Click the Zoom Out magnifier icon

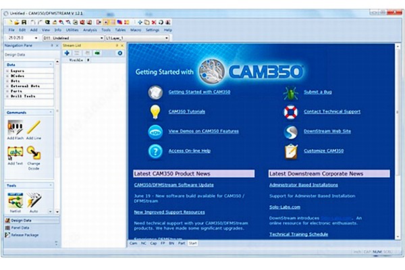(x=68, y=22)
